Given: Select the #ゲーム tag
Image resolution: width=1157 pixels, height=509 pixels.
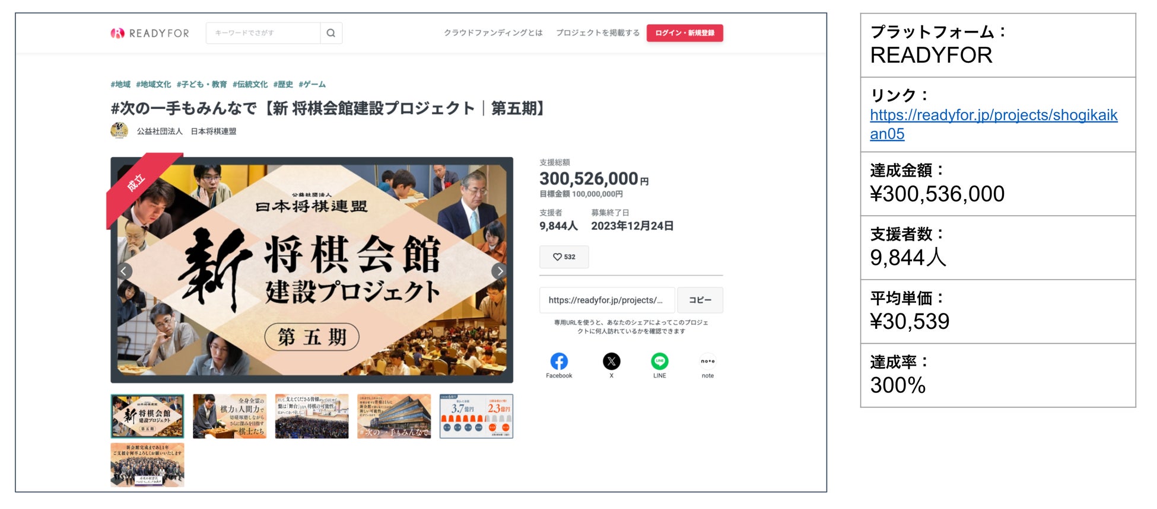Looking at the screenshot, I should click(312, 85).
